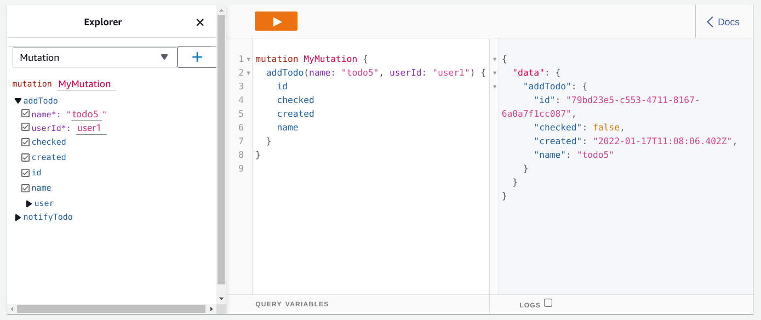761x320 pixels.
Task: Click the userId value input user1
Action: 89,128
